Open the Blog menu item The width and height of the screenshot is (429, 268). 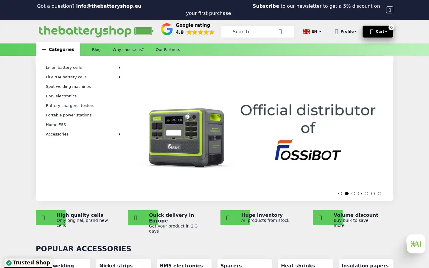[96, 50]
